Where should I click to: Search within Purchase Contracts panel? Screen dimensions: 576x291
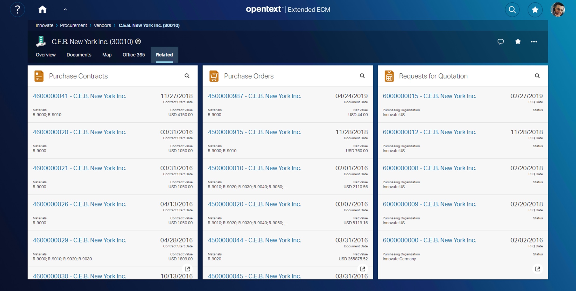187,76
